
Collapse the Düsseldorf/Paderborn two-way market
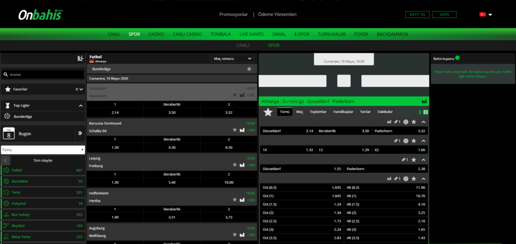(x=423, y=160)
